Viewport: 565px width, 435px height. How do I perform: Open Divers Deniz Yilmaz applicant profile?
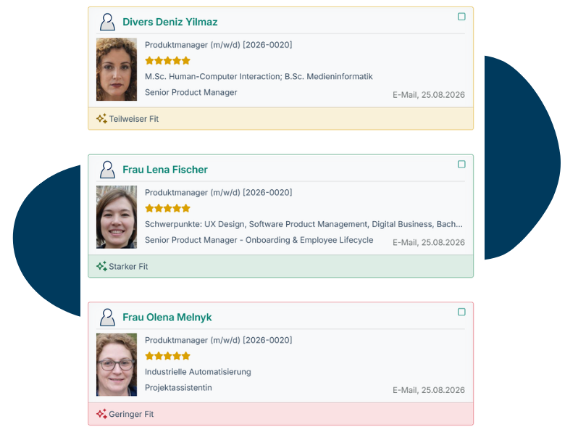(170, 22)
